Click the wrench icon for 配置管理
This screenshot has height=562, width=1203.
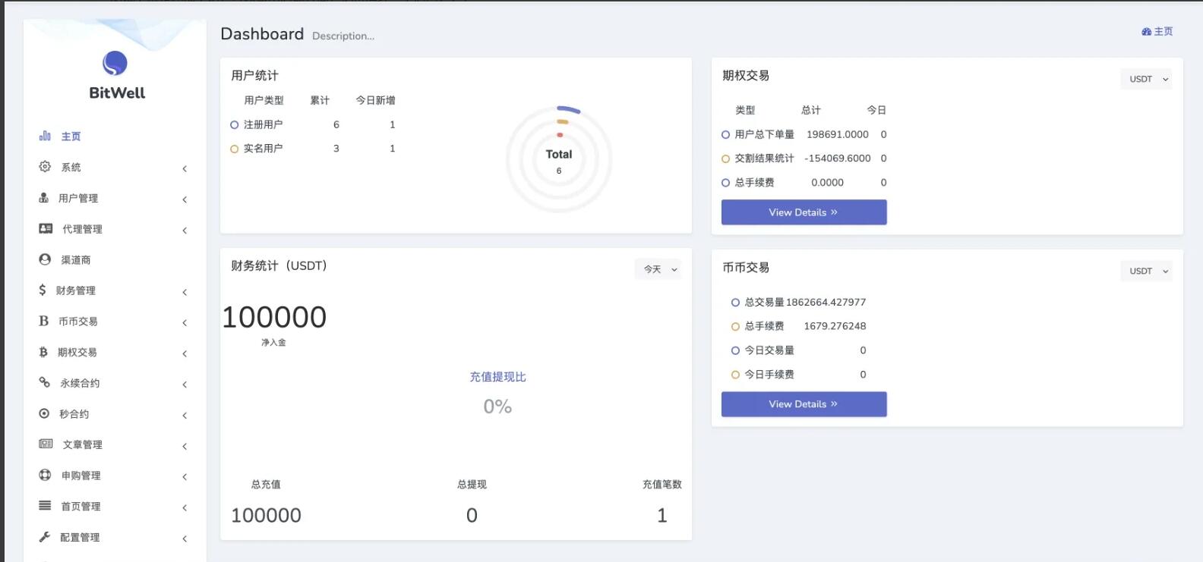point(44,537)
